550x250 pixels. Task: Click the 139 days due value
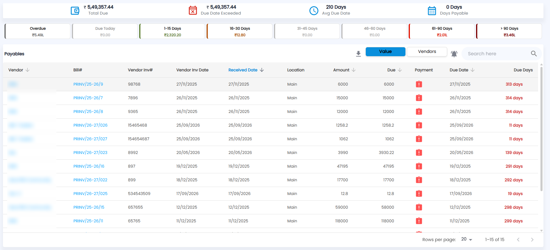514,152
